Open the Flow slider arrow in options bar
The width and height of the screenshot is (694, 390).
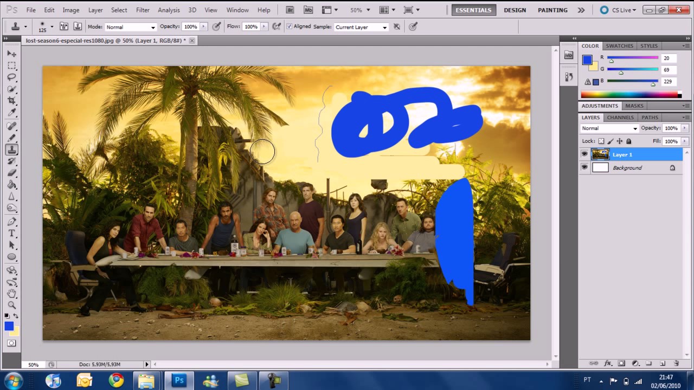[x=264, y=27]
